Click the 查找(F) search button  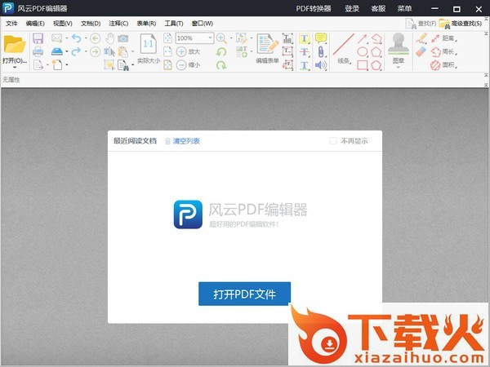click(x=421, y=24)
